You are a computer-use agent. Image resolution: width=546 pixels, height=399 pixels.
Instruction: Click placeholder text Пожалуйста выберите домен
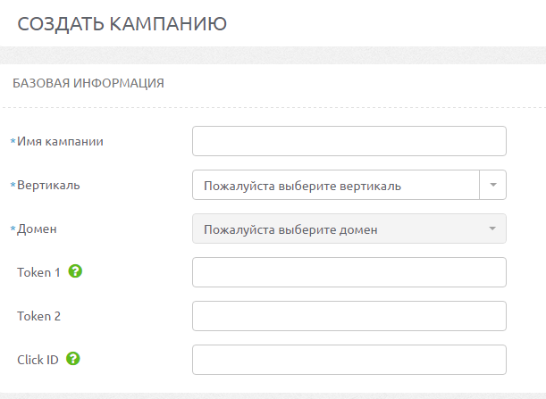tap(290, 229)
